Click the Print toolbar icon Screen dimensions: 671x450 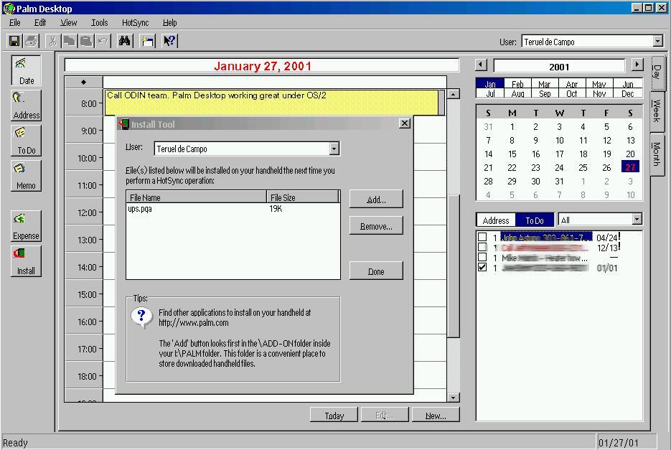[32, 41]
